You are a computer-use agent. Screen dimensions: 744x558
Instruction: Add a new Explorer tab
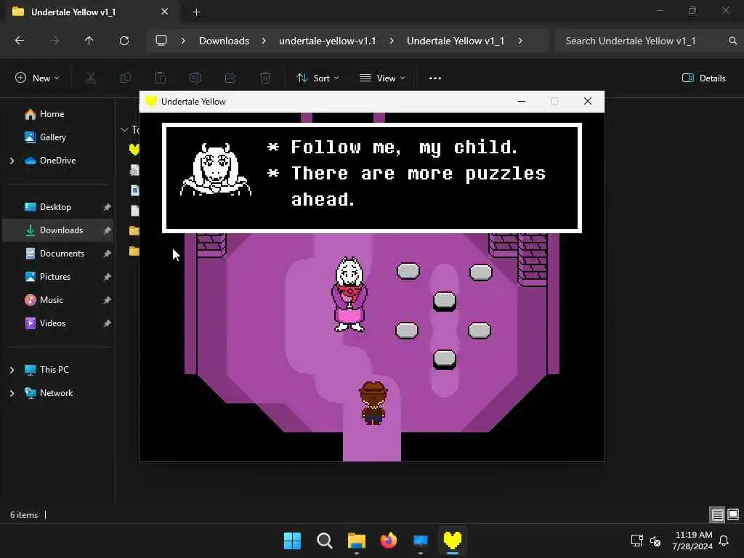point(196,12)
